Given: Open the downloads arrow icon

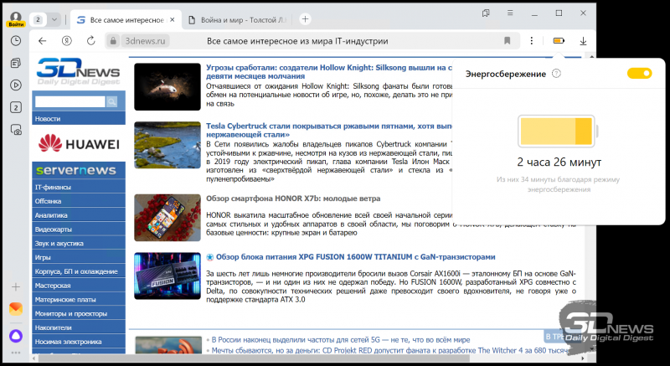Looking at the screenshot, I should [x=583, y=40].
